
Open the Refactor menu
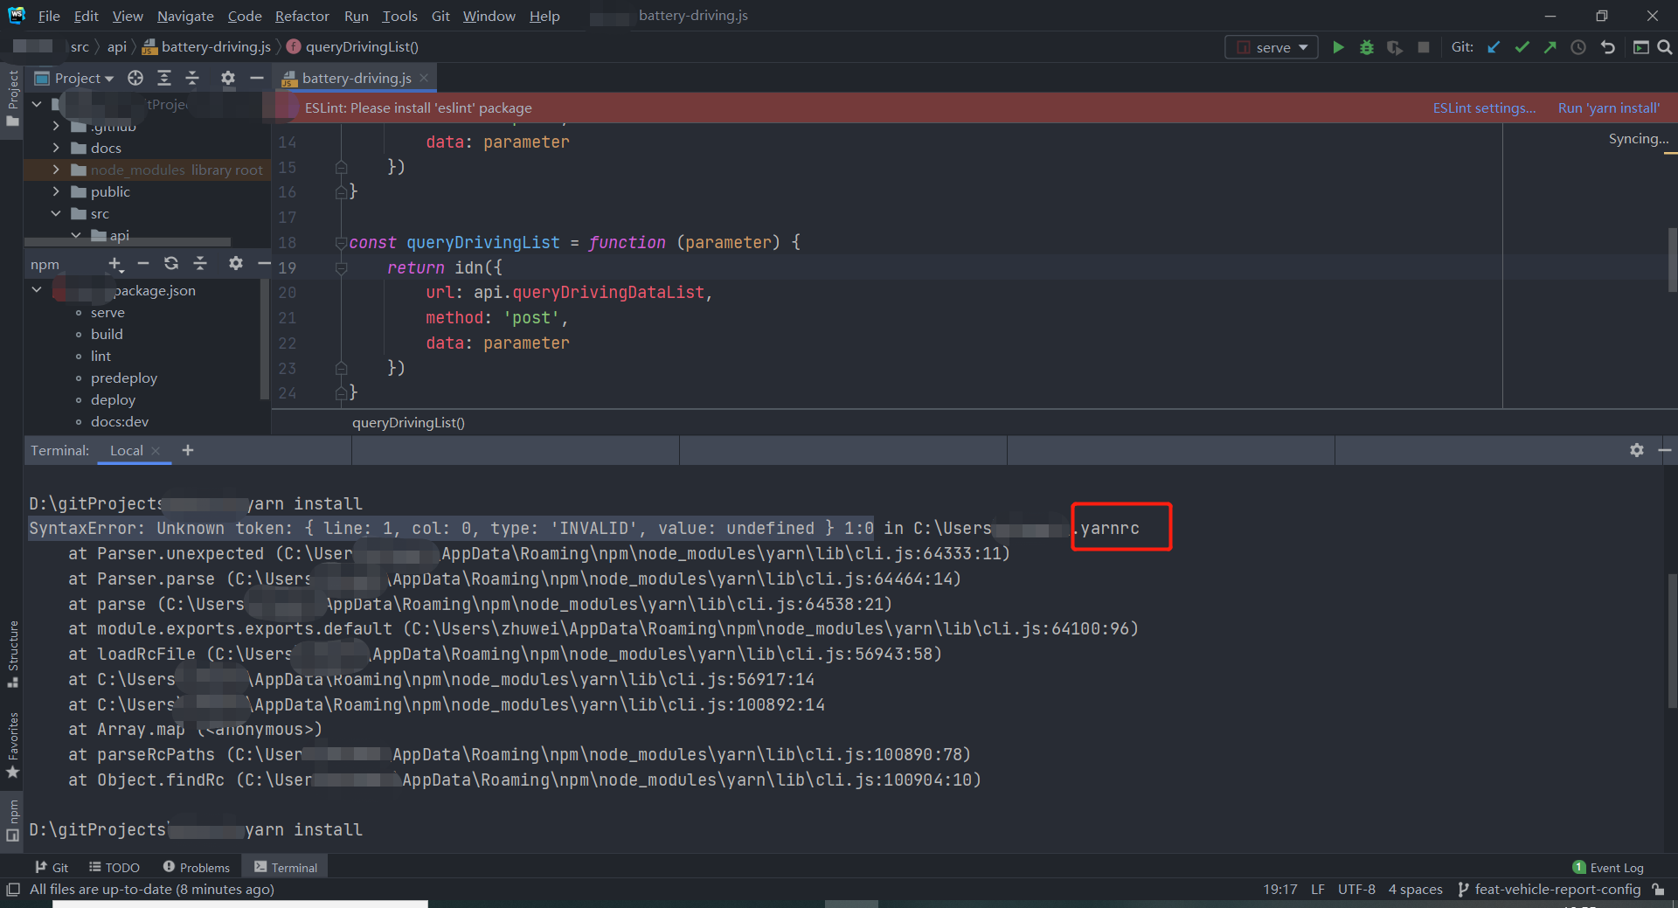pyautogui.click(x=302, y=16)
